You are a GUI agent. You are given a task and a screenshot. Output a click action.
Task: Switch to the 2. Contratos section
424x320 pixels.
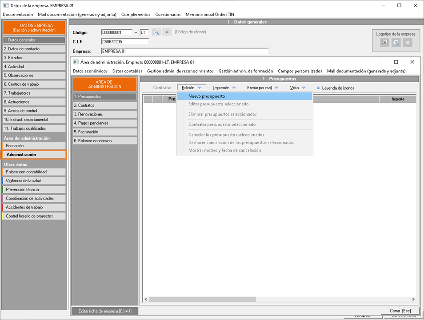tap(105, 105)
